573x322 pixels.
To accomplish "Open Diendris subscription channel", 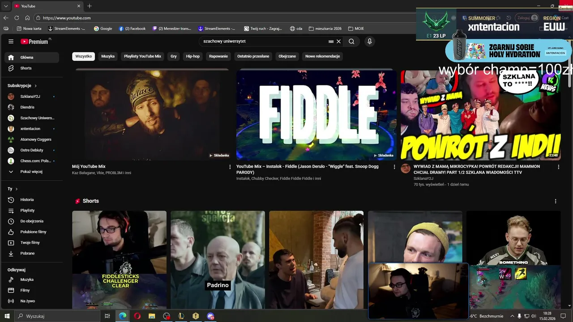I will pos(32,107).
